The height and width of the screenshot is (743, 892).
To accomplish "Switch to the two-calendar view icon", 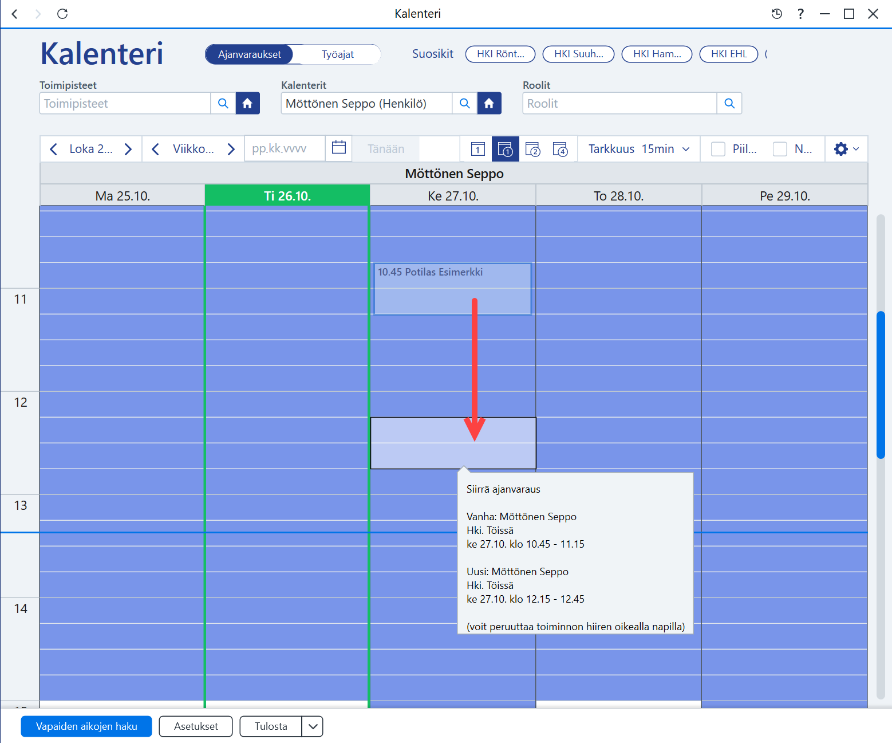I will pos(533,149).
